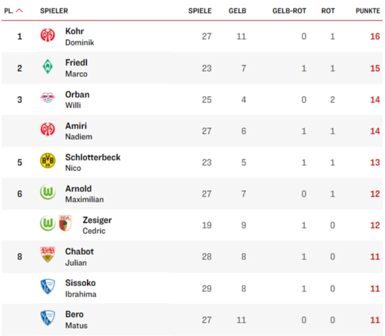The image size is (385, 336).
Task: Click the FC Augsburg logo beside Zesiger
Action: (65, 223)
